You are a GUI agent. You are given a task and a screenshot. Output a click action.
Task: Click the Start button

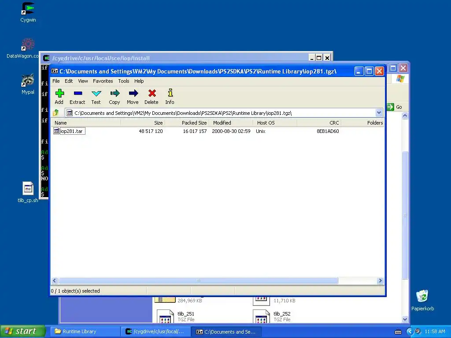point(23,331)
